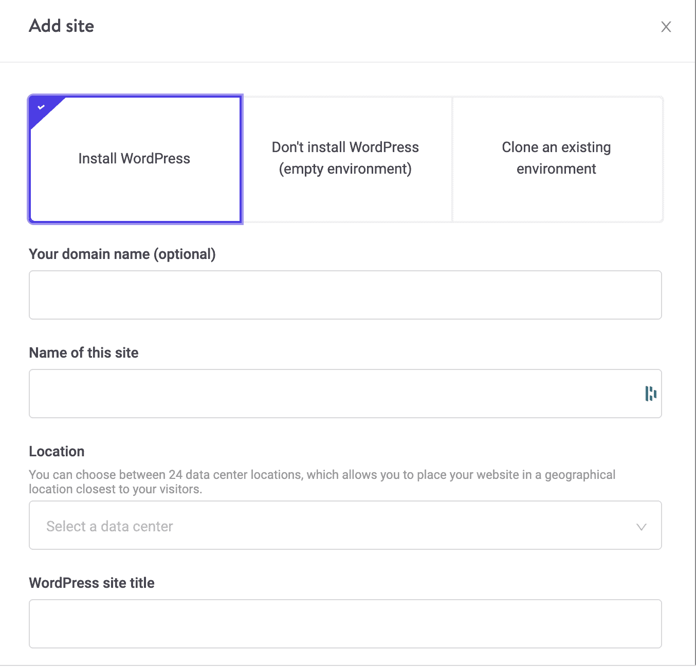Click the data center description text

pos(322,481)
